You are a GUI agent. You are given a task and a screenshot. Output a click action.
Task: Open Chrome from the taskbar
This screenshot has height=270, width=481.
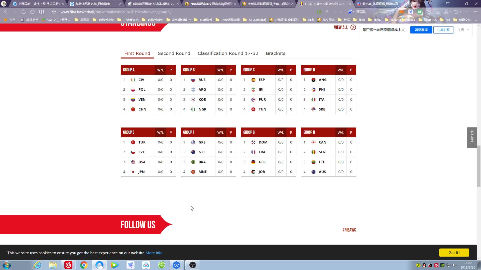84,265
